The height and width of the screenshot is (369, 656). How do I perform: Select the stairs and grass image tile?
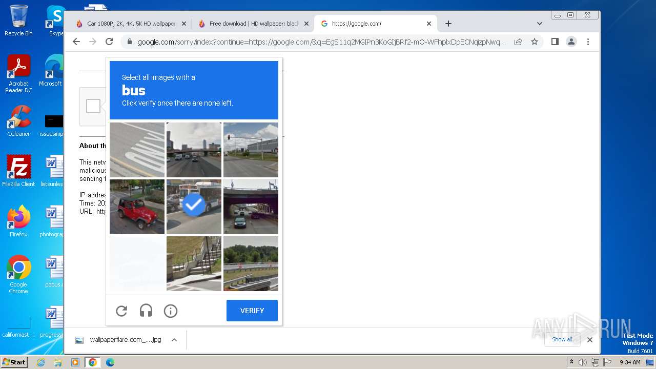(x=194, y=263)
